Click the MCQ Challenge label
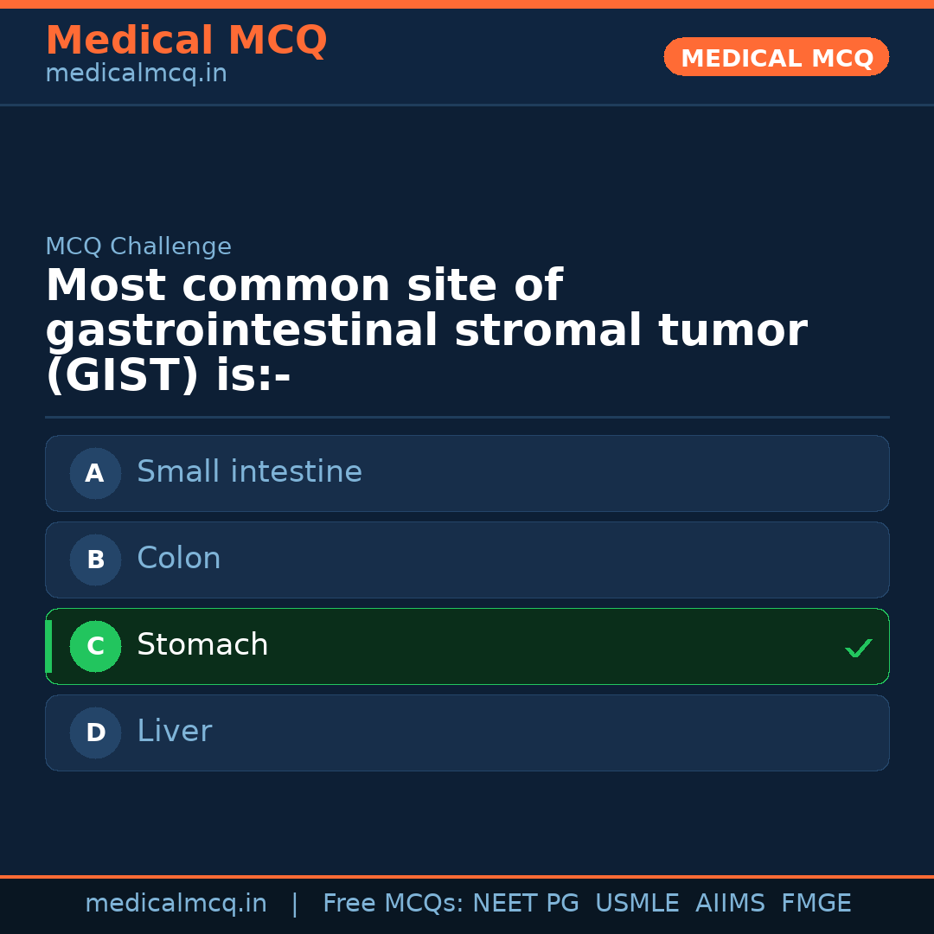The image size is (934, 934). click(x=138, y=247)
